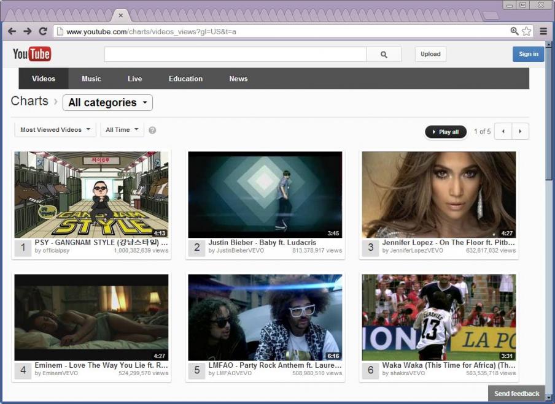The width and height of the screenshot is (555, 404).
Task: Click the browser zoom magnifier icon
Action: 514,31
